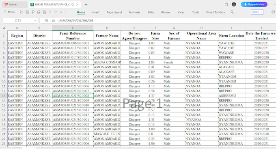
Task: Click the user profile avatar
Action: click(x=234, y=4)
